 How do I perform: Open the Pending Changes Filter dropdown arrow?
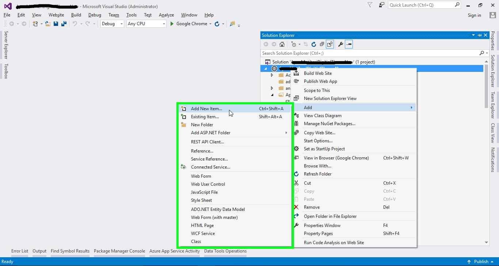point(299,44)
